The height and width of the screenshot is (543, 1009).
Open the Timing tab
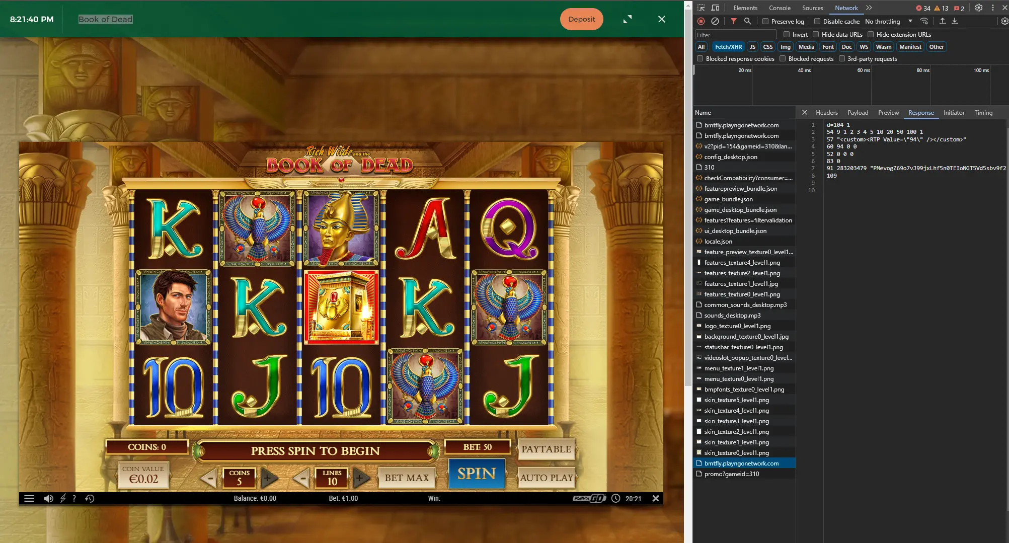pos(983,112)
